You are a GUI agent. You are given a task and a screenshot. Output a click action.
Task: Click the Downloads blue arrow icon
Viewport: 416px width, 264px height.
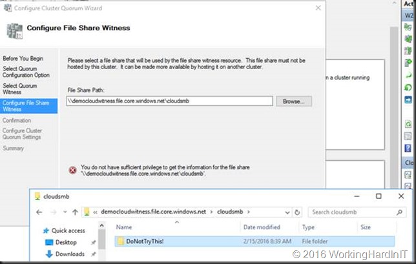[x=49, y=254]
